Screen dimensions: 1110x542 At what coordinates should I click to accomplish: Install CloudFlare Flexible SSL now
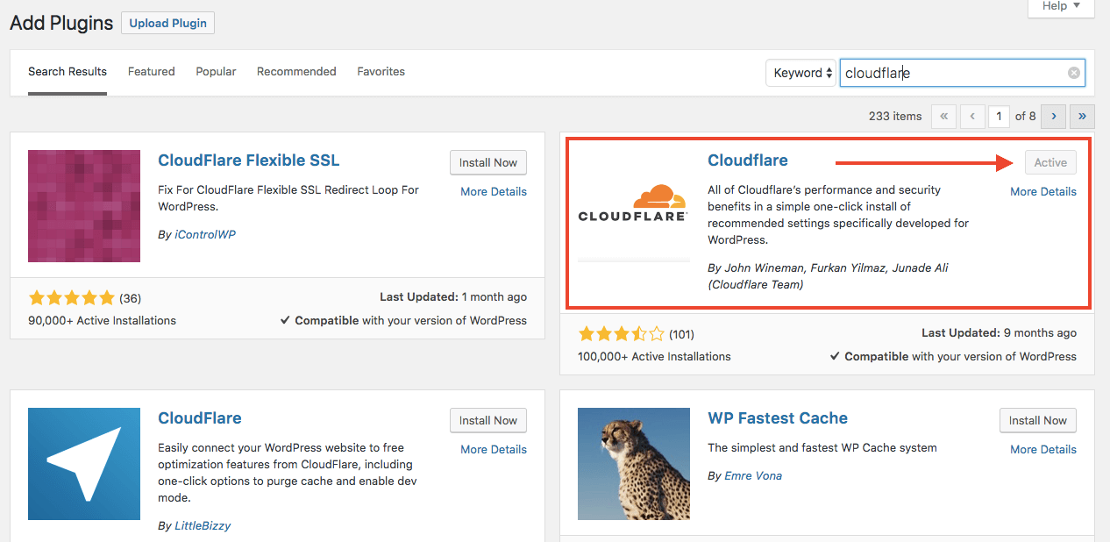point(488,162)
